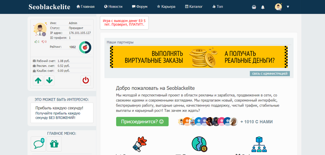Click the + 1010 С НАМИ counter
Viewport: 325px width, 155px height.
click(256, 122)
